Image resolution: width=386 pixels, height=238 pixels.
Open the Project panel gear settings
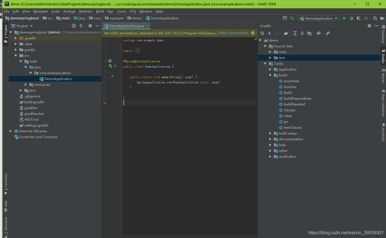coord(90,26)
